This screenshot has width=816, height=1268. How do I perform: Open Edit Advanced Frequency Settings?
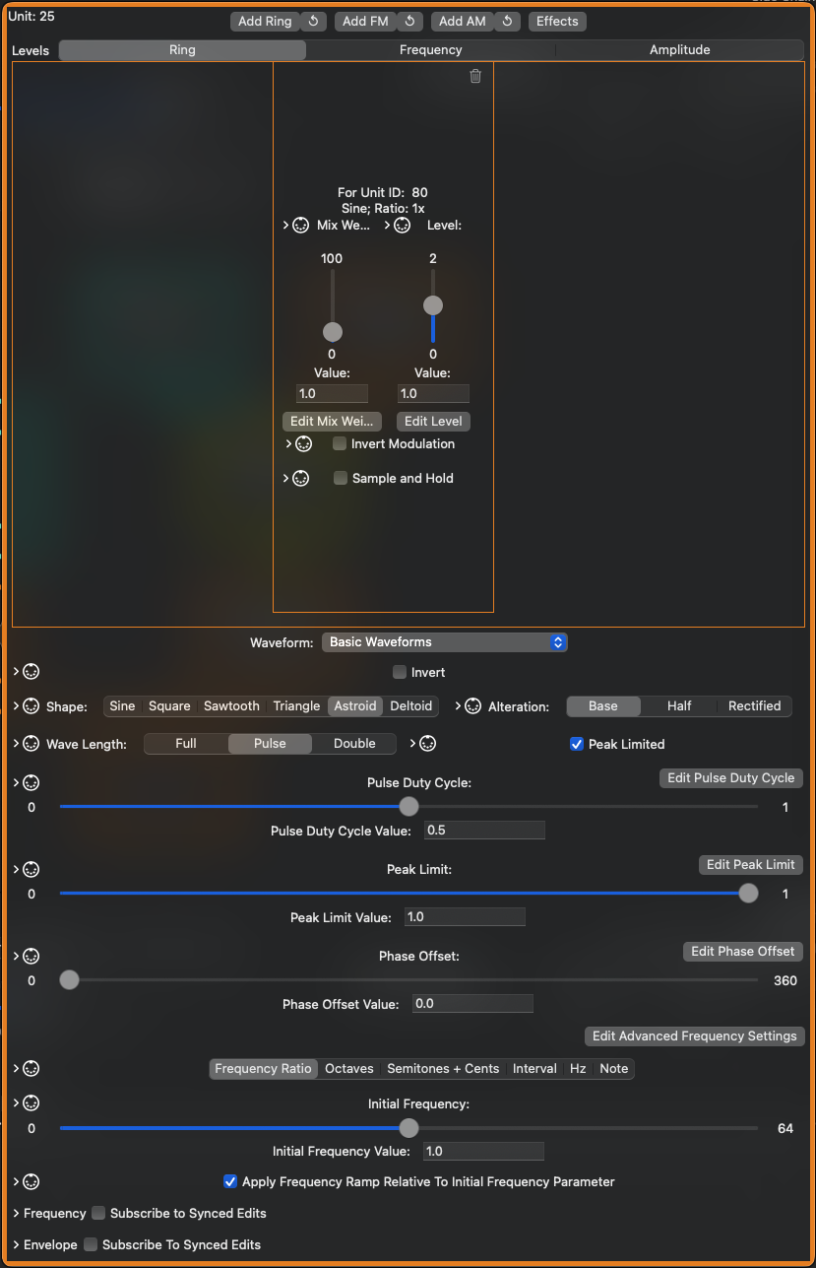(694, 1036)
